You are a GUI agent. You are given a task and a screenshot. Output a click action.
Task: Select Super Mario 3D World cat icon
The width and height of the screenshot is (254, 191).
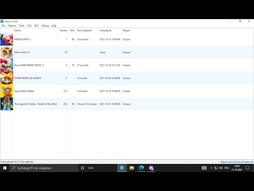[7, 78]
